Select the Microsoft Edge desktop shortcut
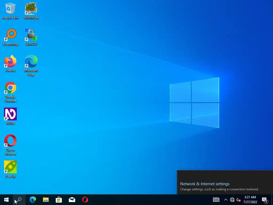273x205 pixels. pyautogui.click(x=31, y=66)
